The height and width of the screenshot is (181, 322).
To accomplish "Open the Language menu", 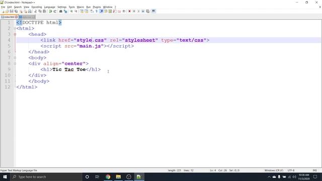I will click(49, 7).
